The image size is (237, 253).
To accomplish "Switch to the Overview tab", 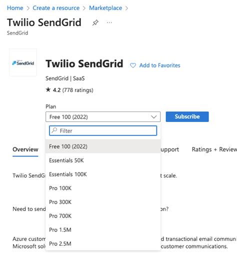I will [25, 149].
